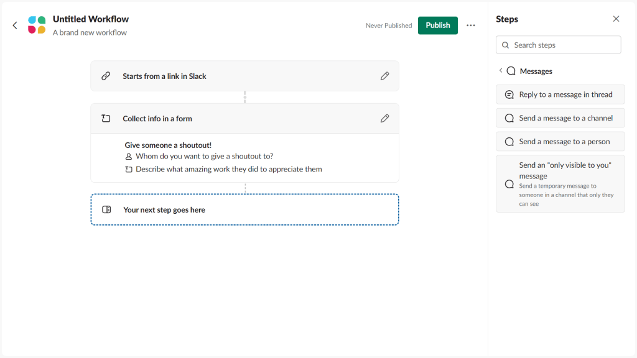Click the thread-reply bubble icon
The width and height of the screenshot is (637, 358).
(x=509, y=94)
